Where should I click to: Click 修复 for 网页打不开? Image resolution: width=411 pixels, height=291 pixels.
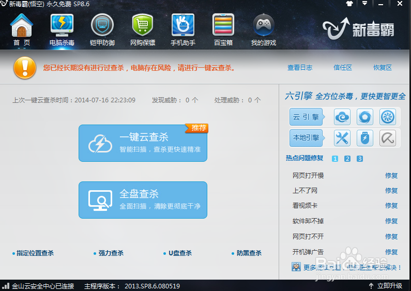point(391,237)
